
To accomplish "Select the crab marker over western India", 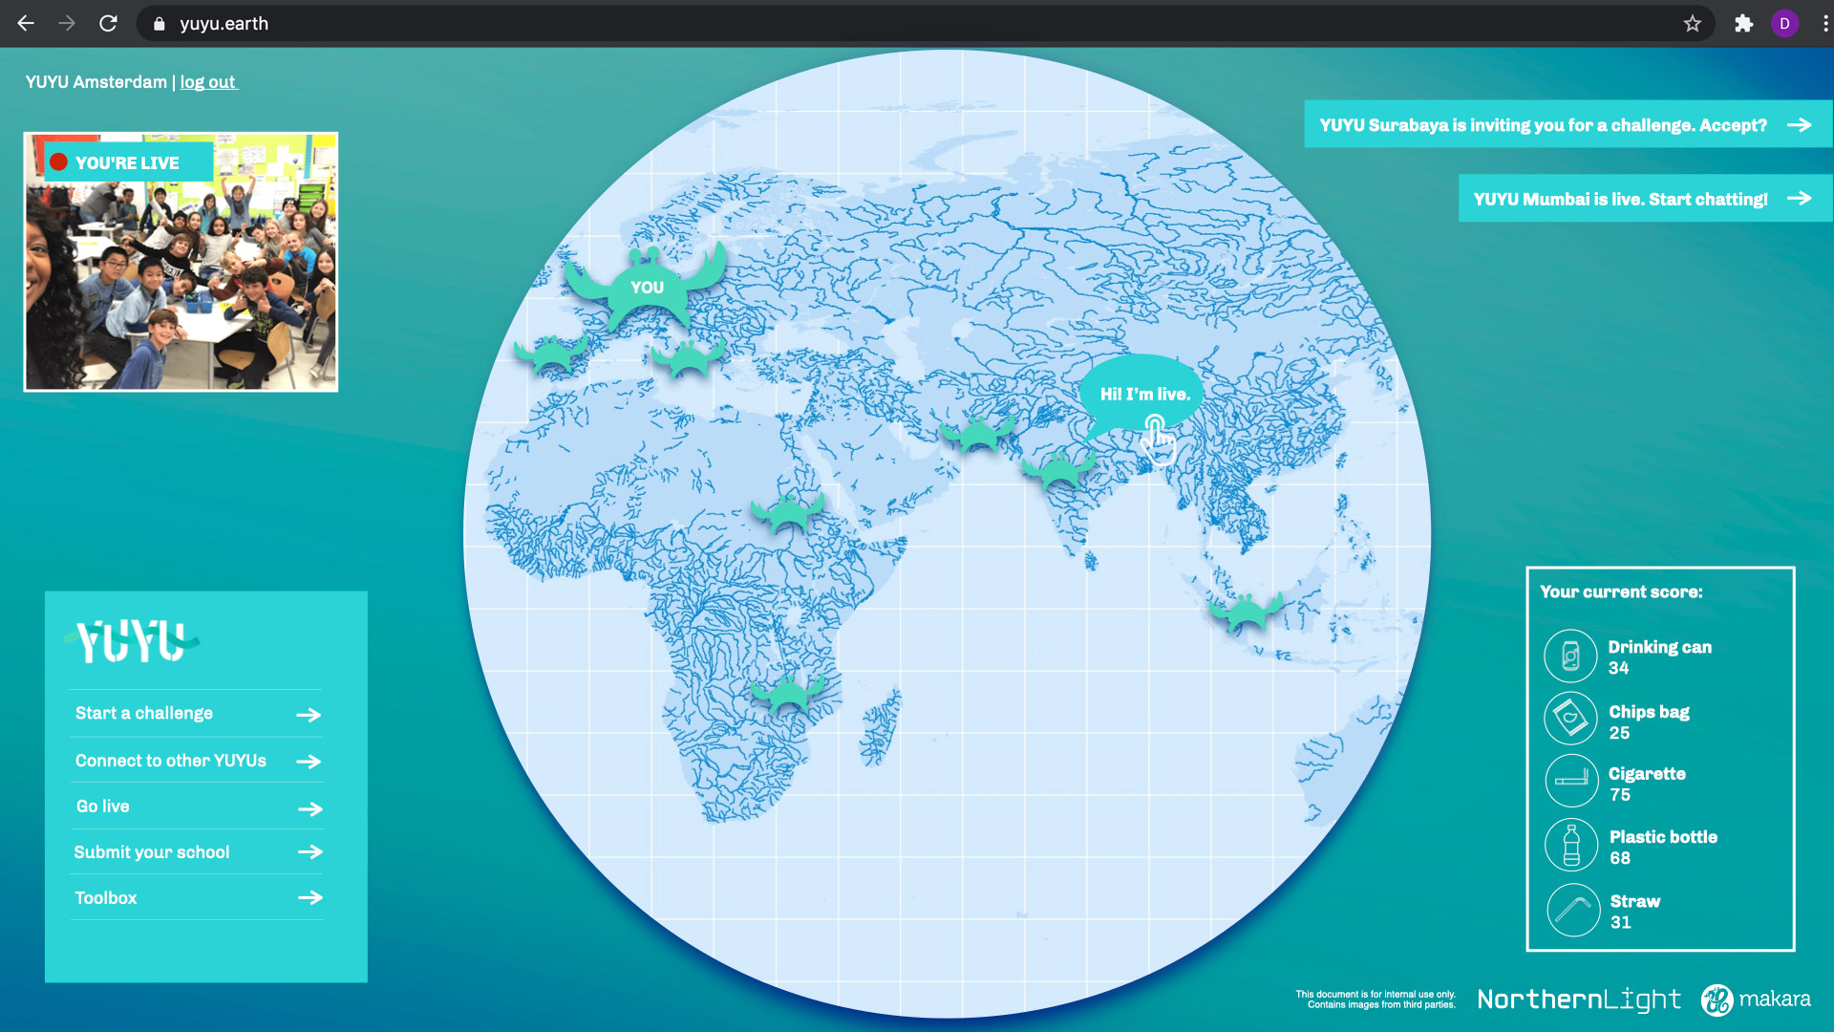I will pyautogui.click(x=1058, y=469).
